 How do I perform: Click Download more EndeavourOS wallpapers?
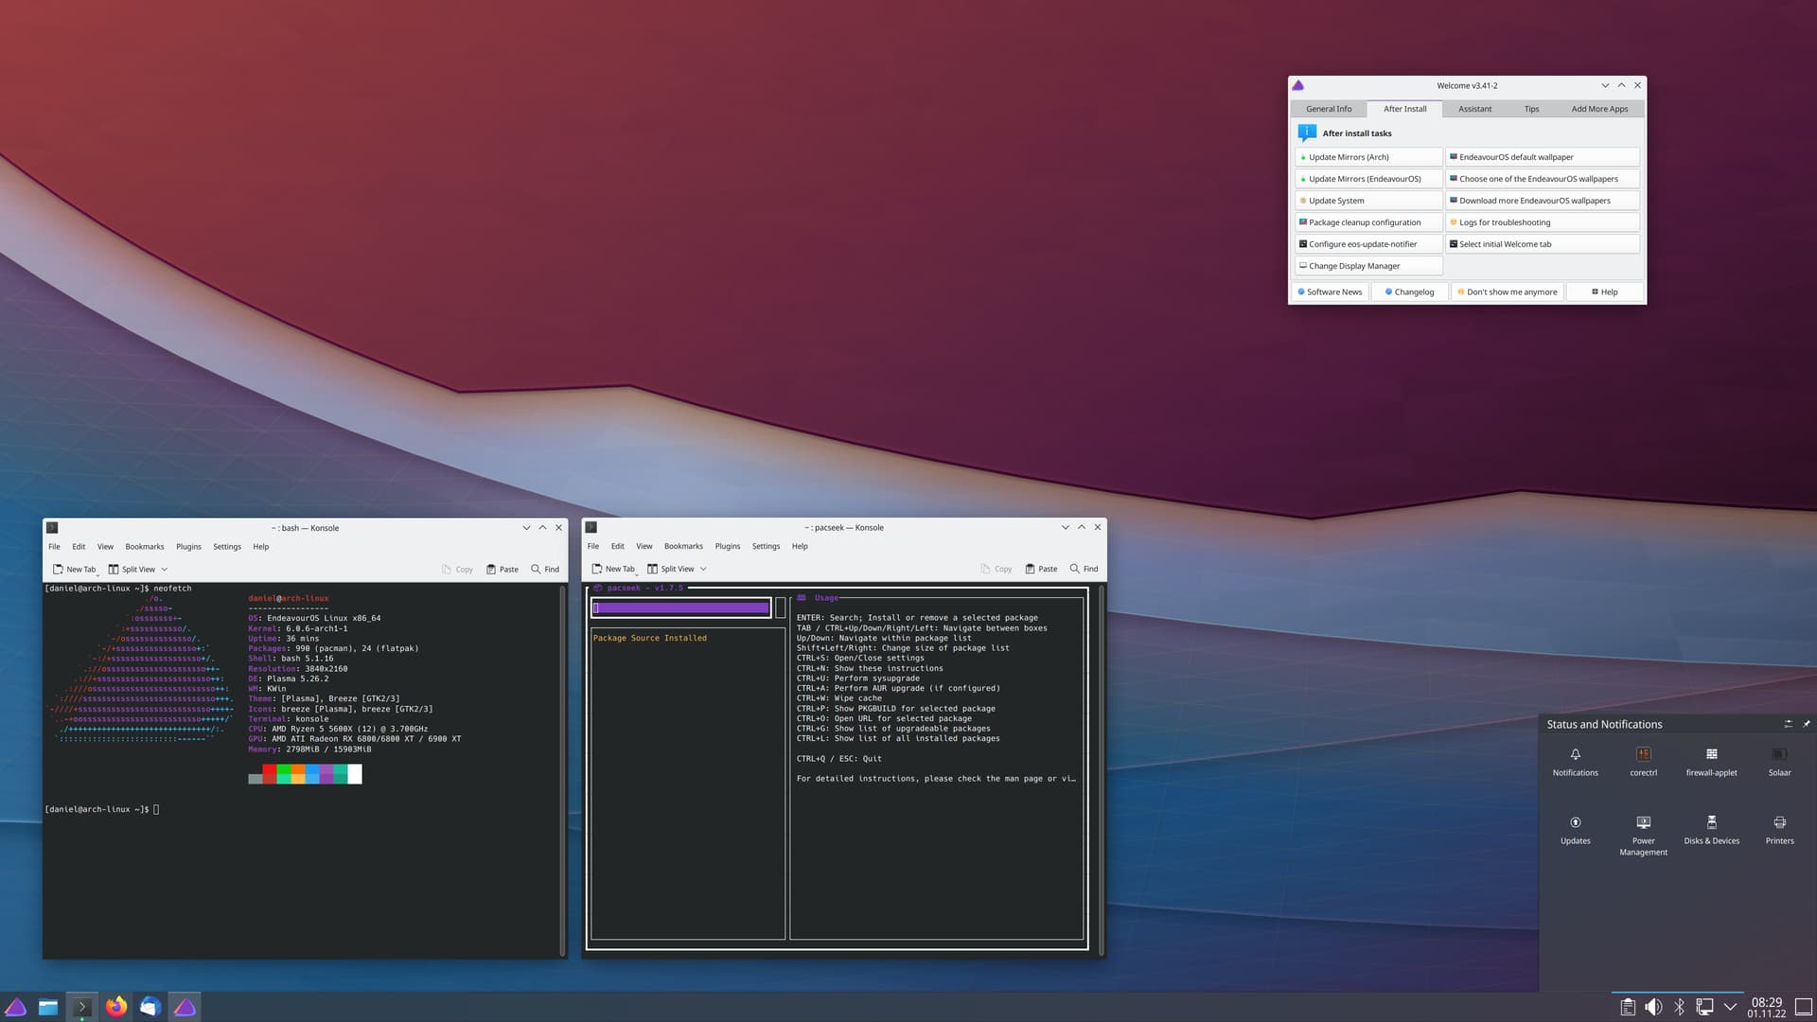click(1543, 201)
